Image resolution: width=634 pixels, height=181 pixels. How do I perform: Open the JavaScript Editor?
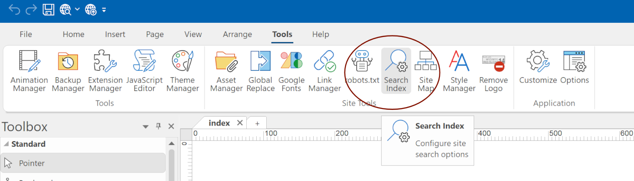(x=144, y=71)
